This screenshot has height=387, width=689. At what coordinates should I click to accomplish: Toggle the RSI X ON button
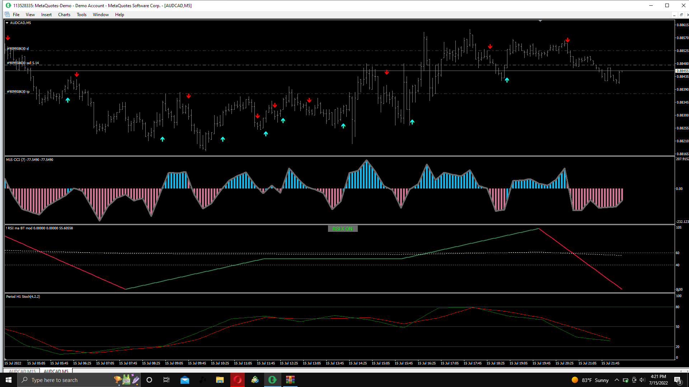coord(342,229)
